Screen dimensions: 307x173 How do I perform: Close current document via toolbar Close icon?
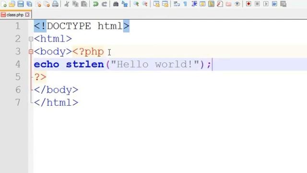[38, 4]
